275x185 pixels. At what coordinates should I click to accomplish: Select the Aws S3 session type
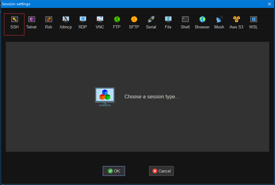236,23
